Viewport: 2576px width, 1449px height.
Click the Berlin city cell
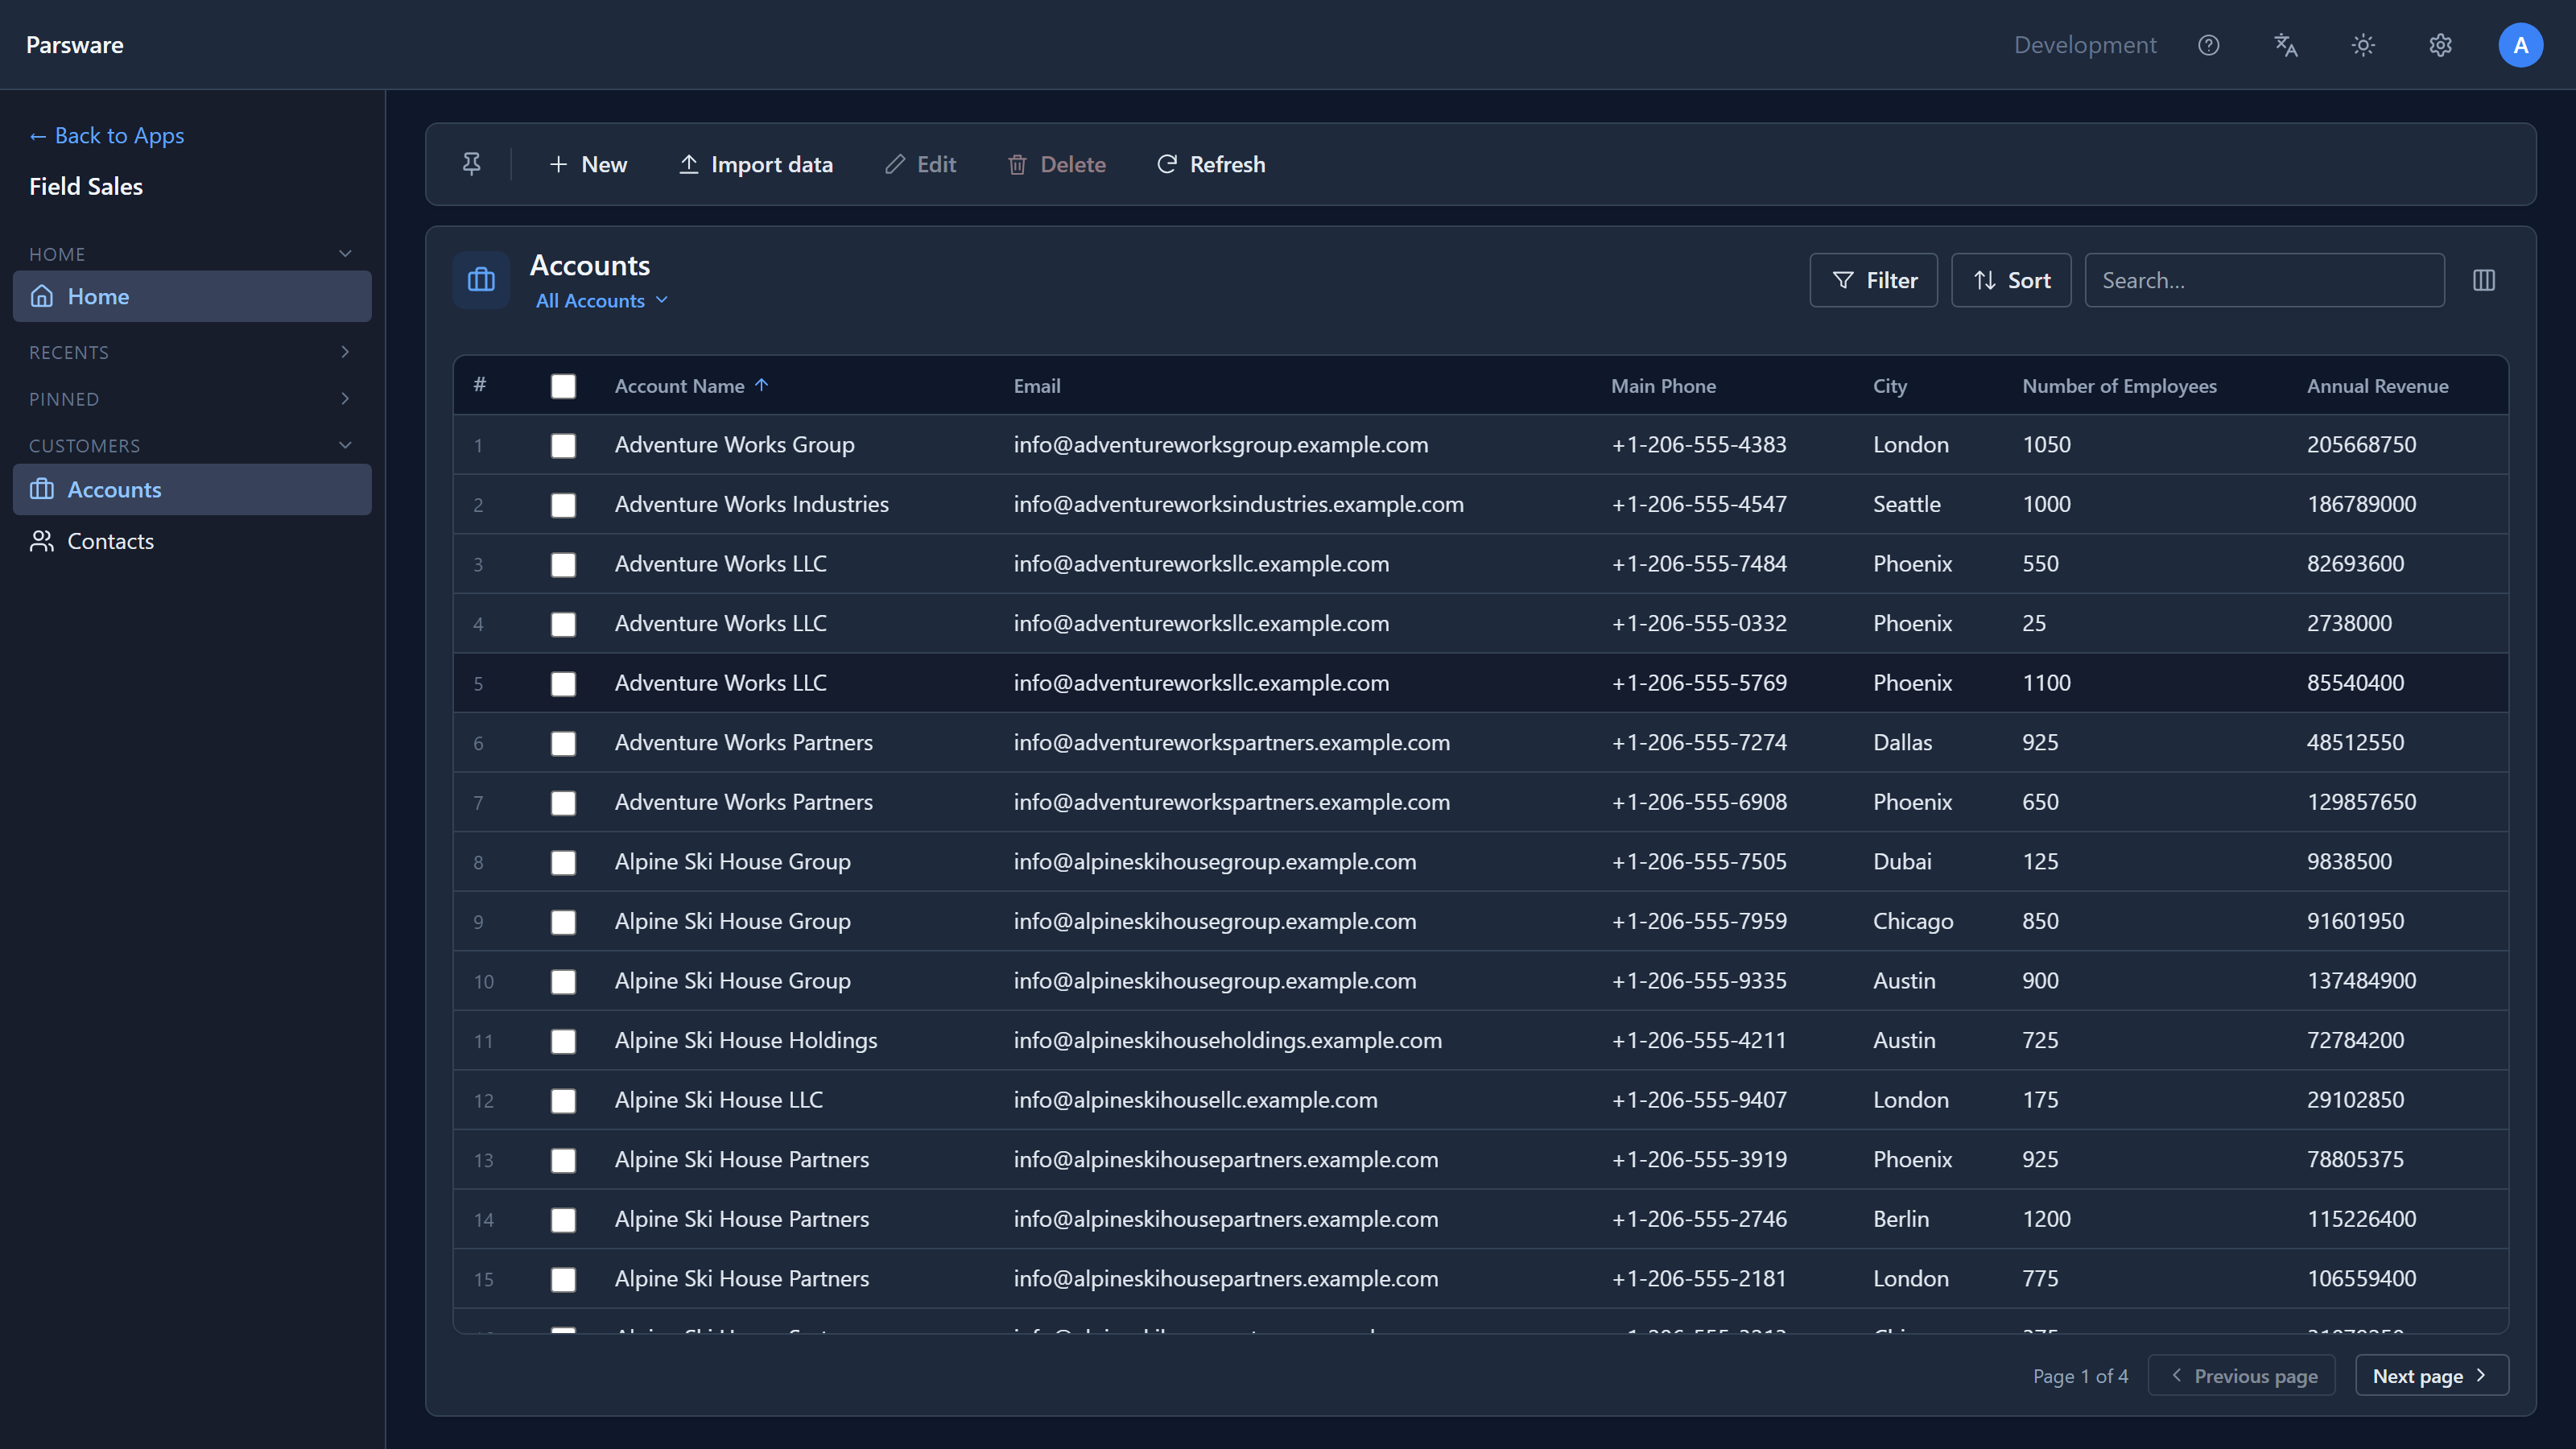(1901, 1219)
